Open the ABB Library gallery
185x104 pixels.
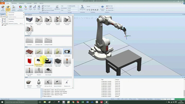coord(3,8)
